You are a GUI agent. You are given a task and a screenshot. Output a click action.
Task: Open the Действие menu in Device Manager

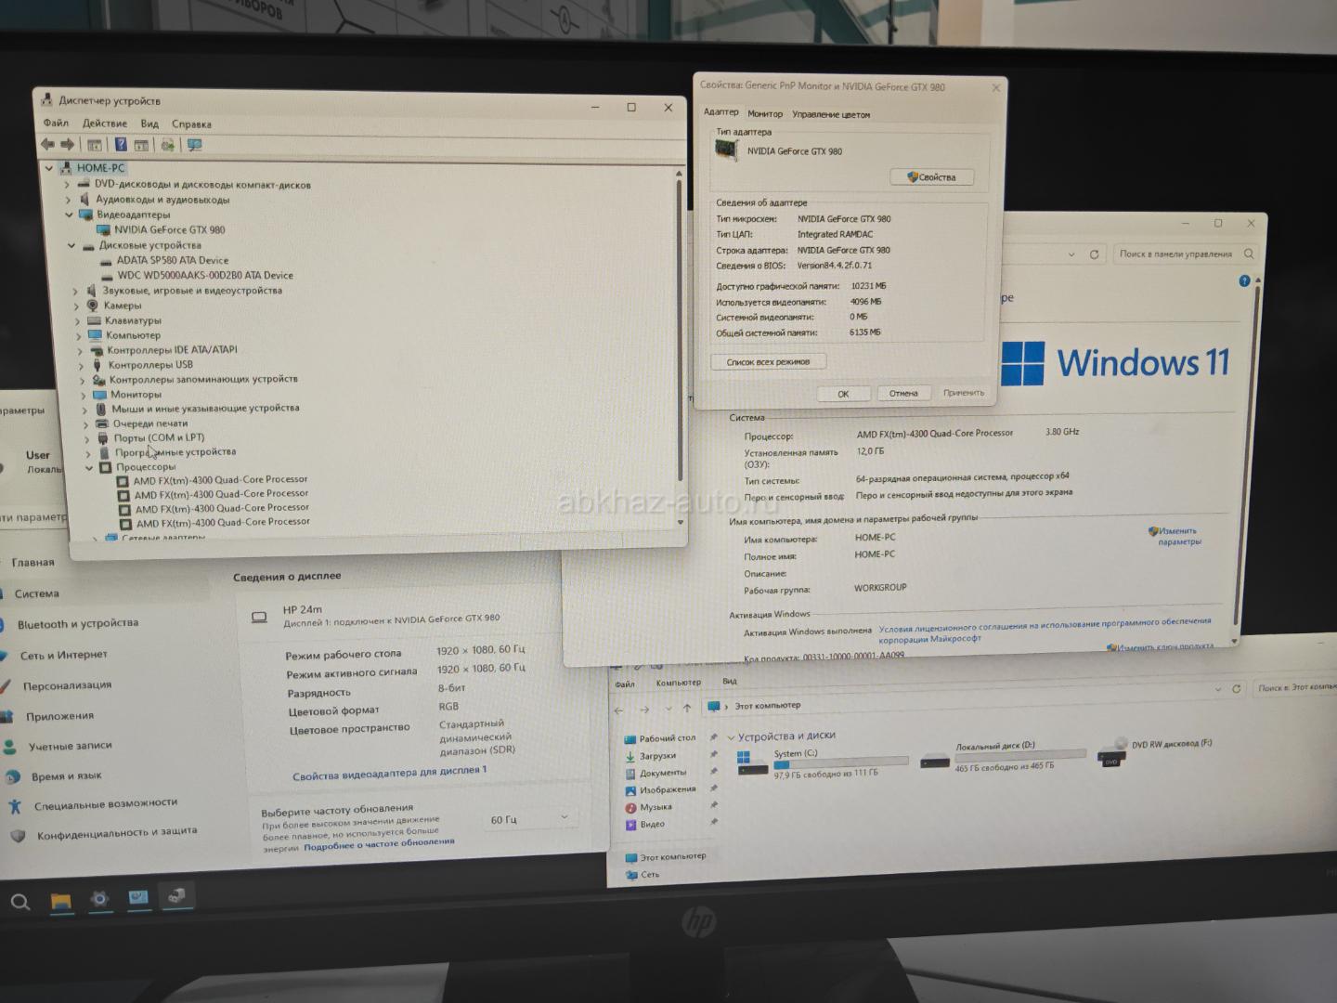point(105,124)
